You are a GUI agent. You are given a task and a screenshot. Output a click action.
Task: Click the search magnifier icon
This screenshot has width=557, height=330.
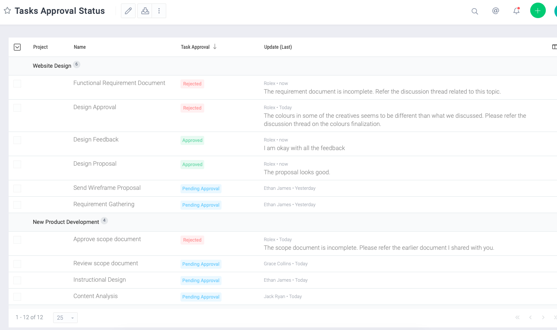pos(475,11)
